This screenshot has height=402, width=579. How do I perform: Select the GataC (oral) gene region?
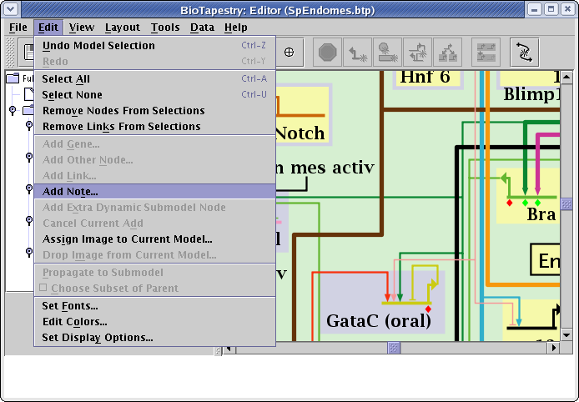pyautogui.click(x=378, y=320)
